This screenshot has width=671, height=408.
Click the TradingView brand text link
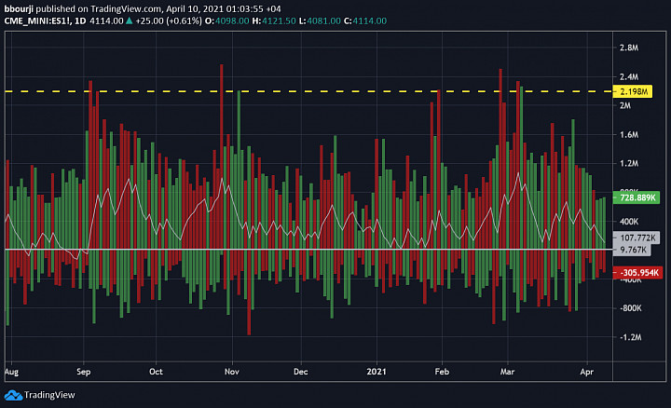tap(49, 395)
